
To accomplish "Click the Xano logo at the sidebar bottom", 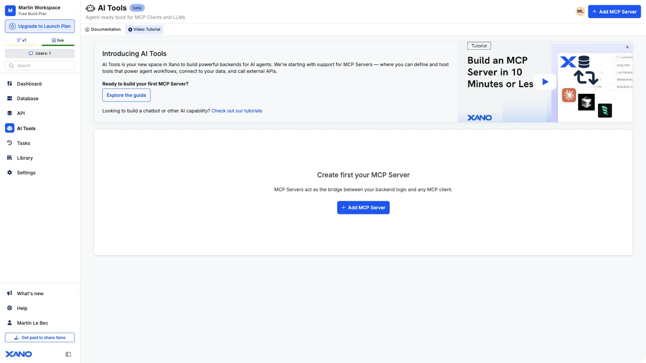I will [19, 354].
